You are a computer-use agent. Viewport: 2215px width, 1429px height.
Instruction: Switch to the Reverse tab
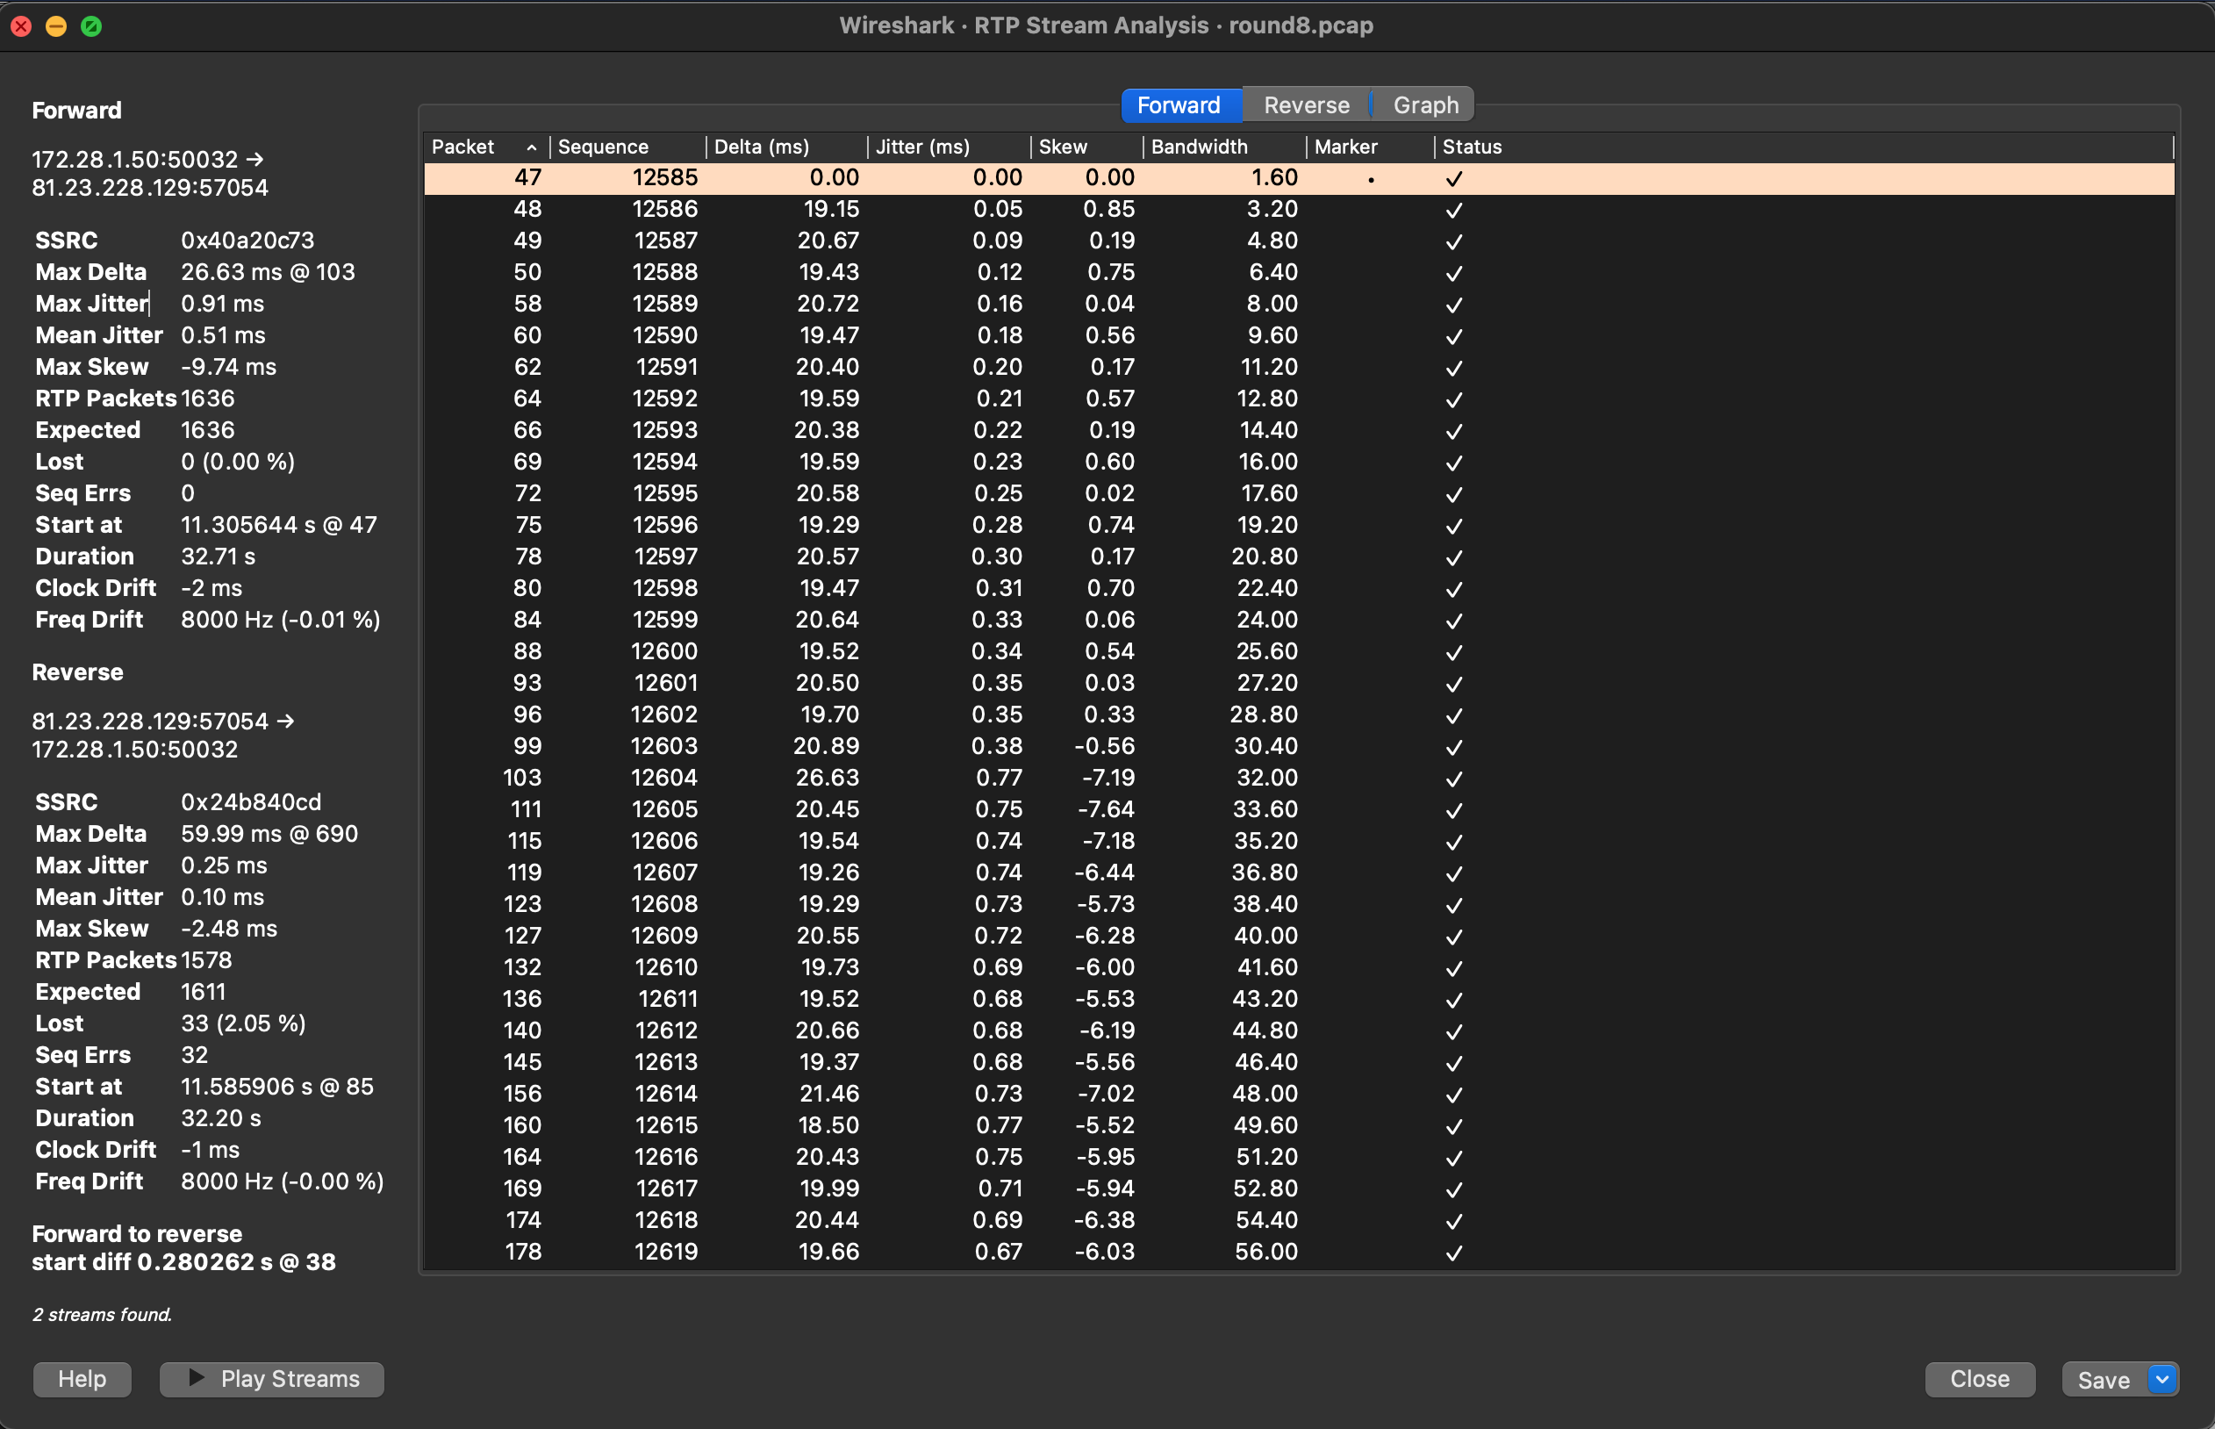pyautogui.click(x=1306, y=106)
